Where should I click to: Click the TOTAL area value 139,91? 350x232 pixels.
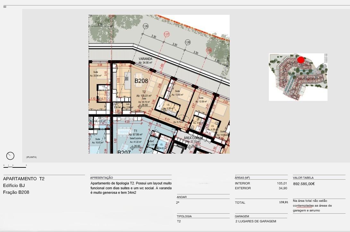tap(284, 202)
